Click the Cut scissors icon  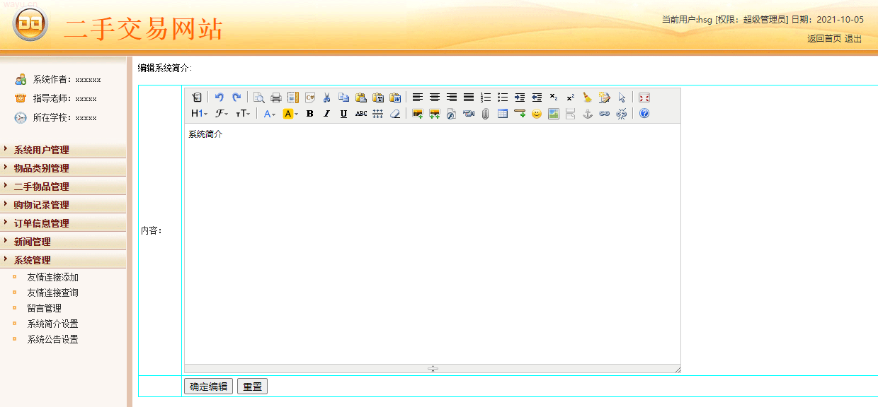click(x=326, y=98)
